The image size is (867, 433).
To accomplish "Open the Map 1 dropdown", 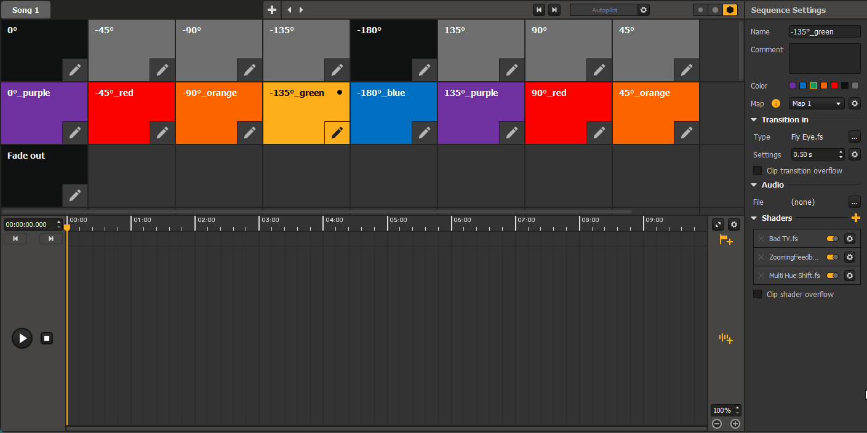I will pos(816,103).
